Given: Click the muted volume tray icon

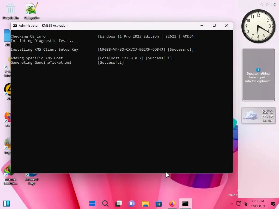Looking at the screenshot, I should [245, 204].
